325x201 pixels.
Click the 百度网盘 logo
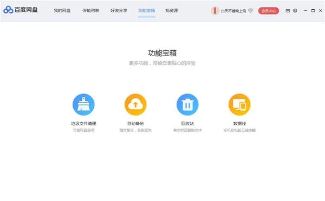tap(21, 10)
